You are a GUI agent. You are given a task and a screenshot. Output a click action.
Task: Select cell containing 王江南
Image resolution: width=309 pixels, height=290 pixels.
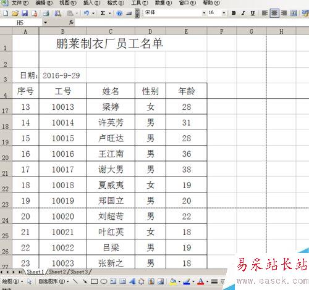[x=111, y=154]
